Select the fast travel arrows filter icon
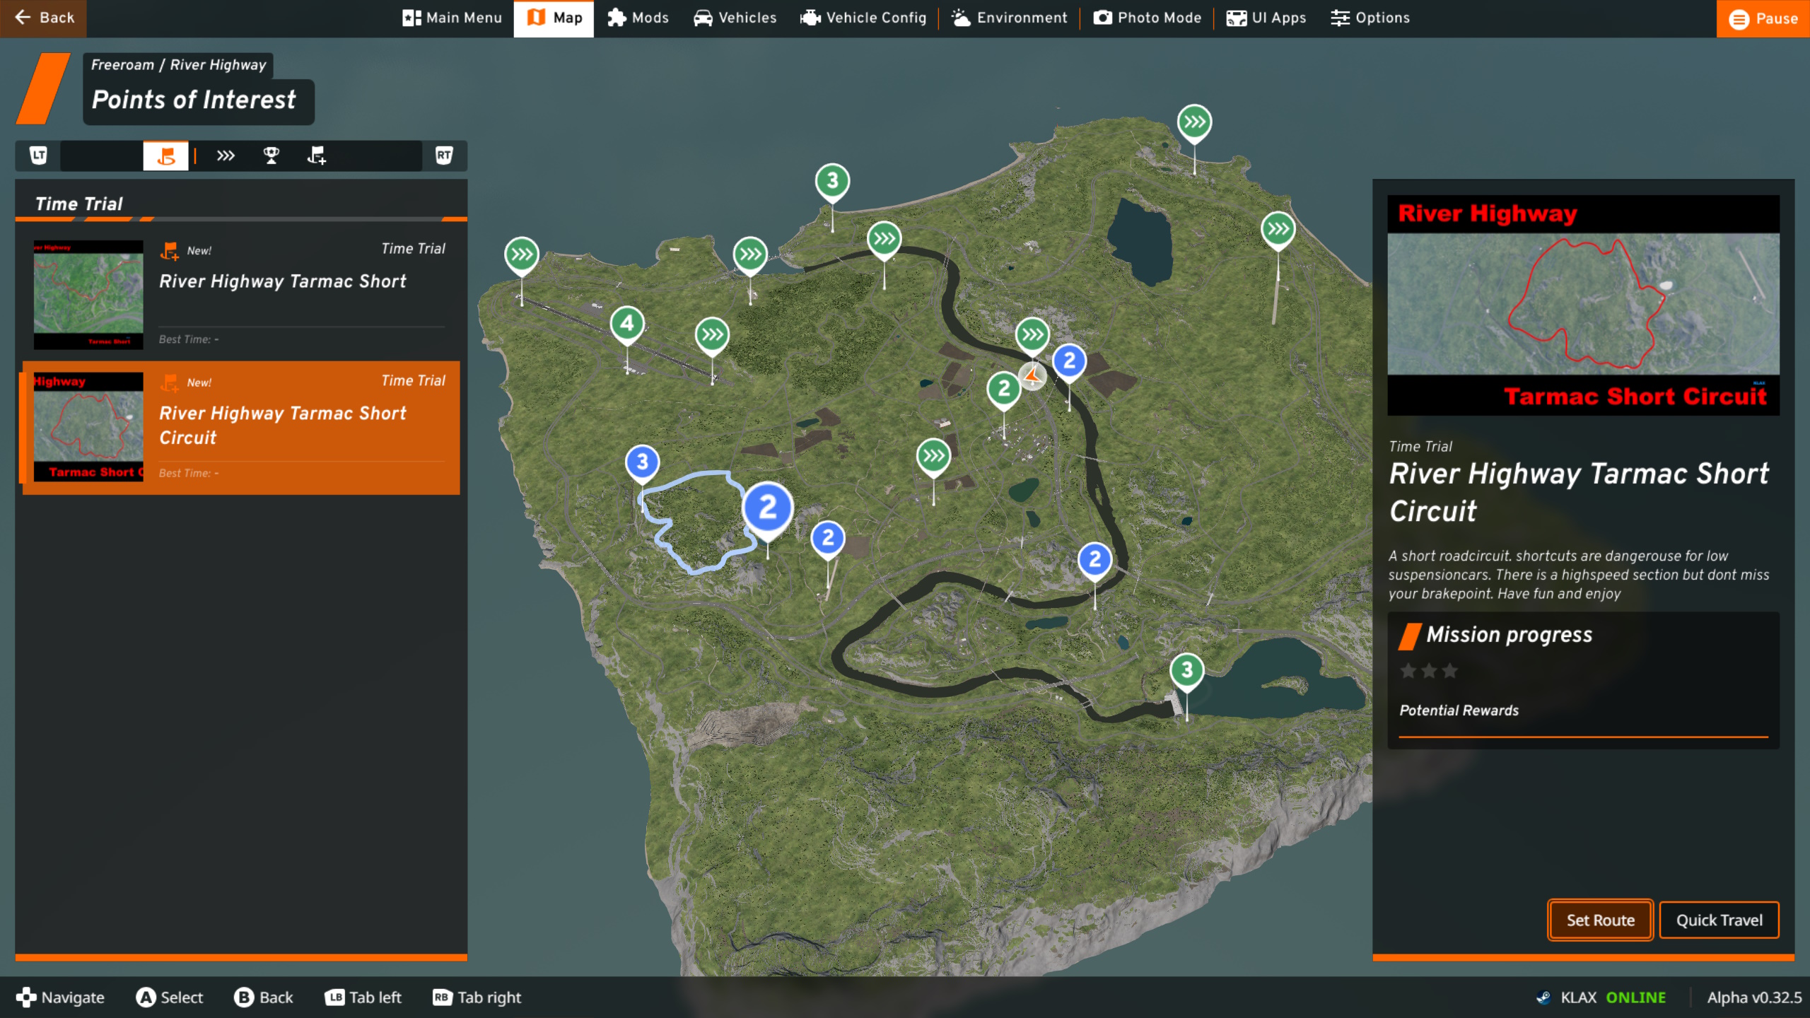The height and width of the screenshot is (1018, 1810). click(226, 156)
